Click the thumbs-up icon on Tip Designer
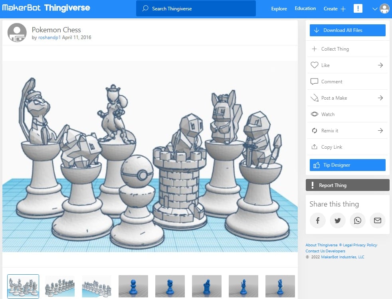This screenshot has width=392, height=299. (317, 165)
